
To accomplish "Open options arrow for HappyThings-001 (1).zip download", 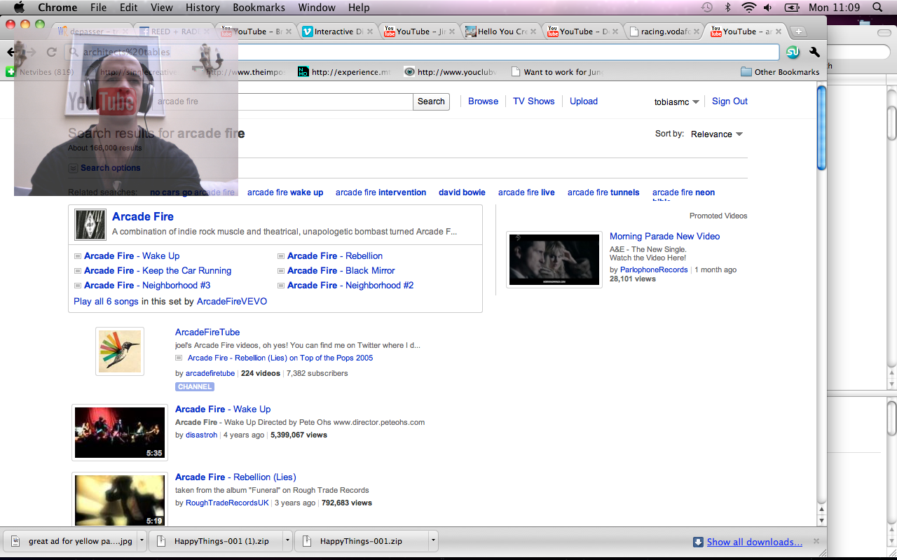I will 287,541.
